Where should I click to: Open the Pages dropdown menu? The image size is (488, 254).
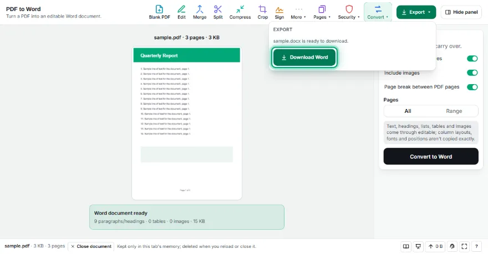(322, 12)
